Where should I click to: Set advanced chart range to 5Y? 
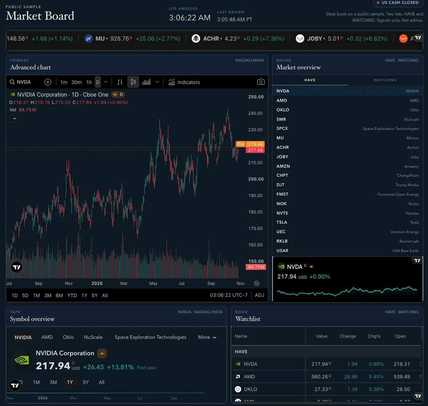tap(95, 295)
